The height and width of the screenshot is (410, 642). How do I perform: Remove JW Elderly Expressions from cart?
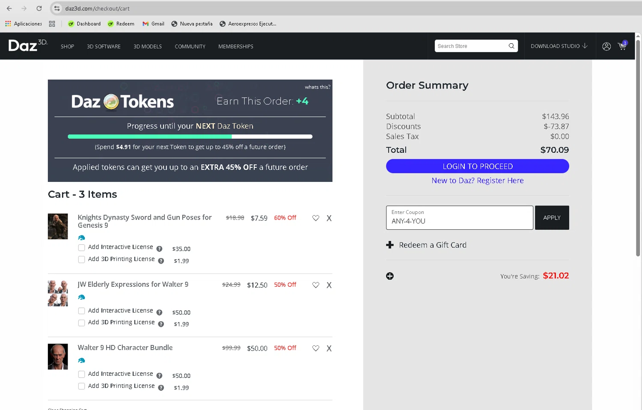tap(329, 285)
